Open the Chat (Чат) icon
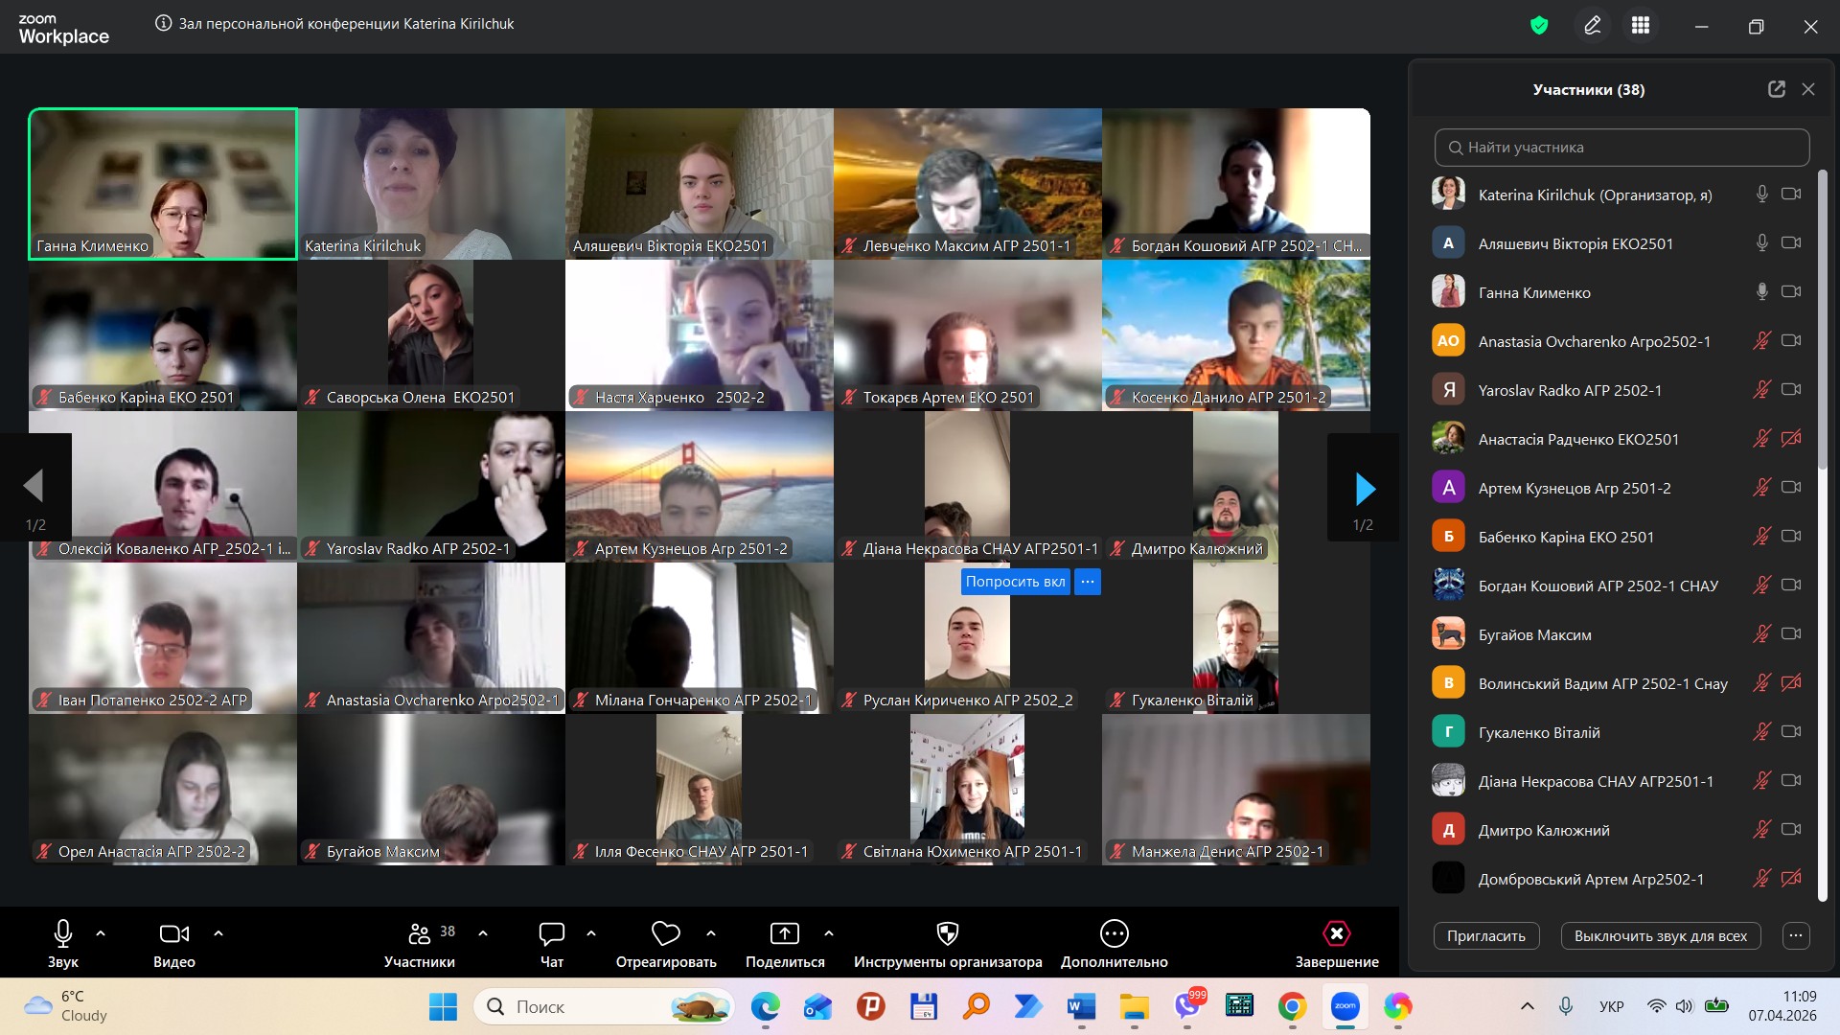This screenshot has height=1035, width=1840. (x=552, y=933)
